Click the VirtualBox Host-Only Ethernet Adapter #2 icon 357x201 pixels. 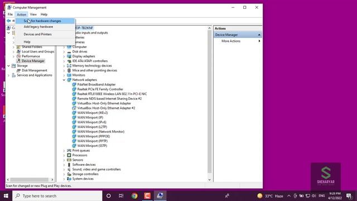click(74, 108)
